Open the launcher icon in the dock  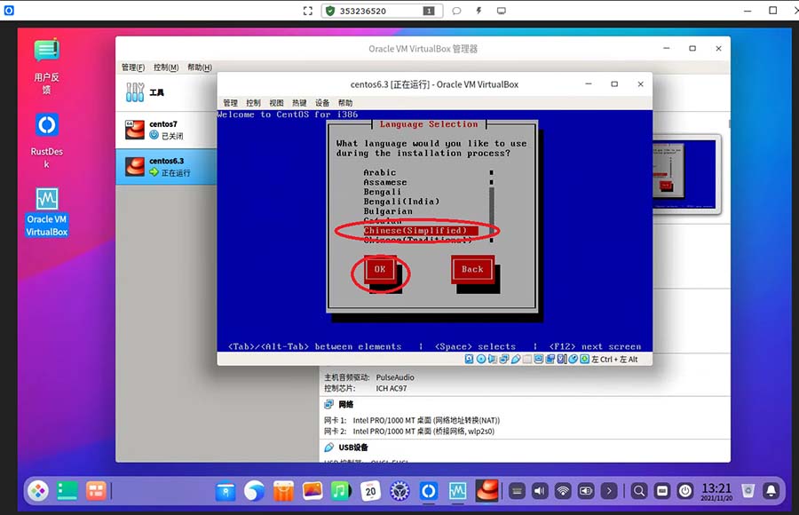(38, 491)
